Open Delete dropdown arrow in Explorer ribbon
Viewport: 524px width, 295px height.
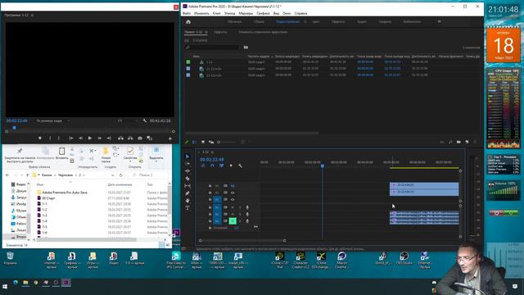(96, 151)
